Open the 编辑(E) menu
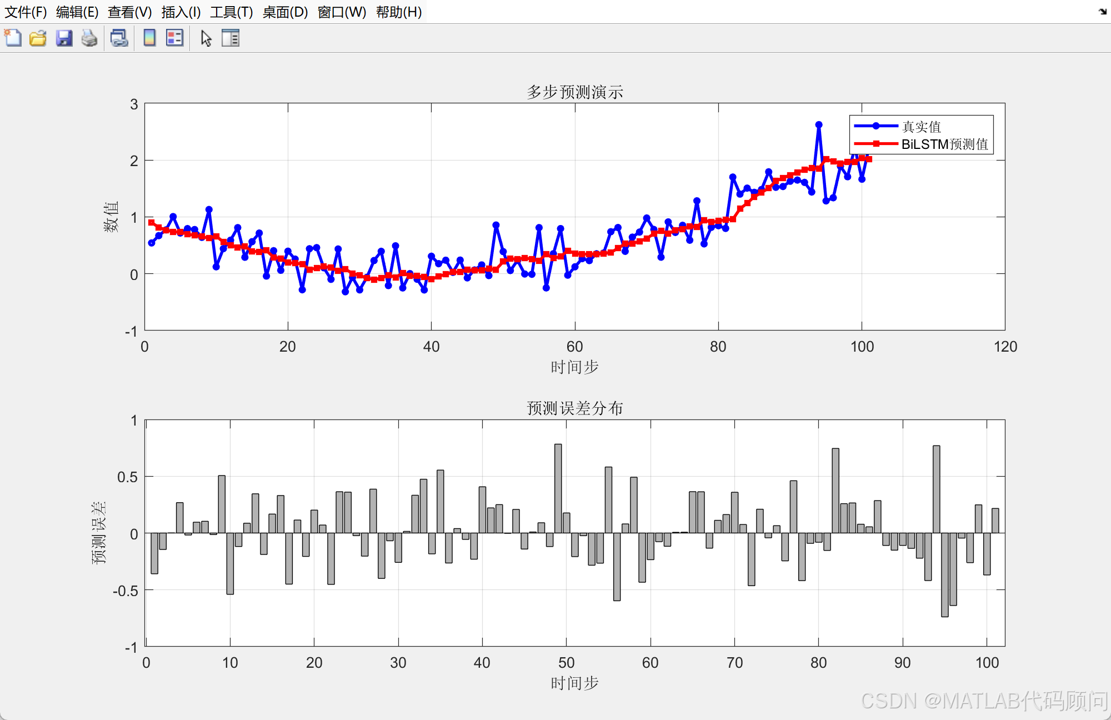Viewport: 1111px width, 720px height. pos(77,12)
